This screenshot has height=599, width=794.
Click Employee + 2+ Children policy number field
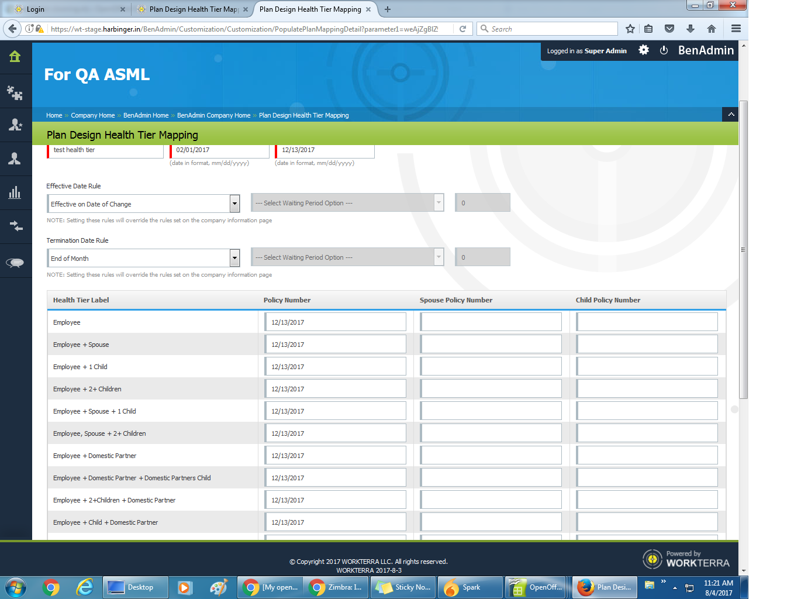coord(336,388)
